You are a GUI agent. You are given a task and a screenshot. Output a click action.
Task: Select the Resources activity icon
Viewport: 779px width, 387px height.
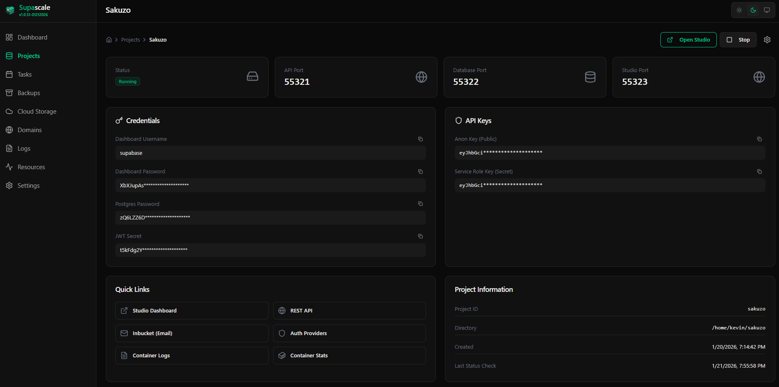(x=9, y=167)
